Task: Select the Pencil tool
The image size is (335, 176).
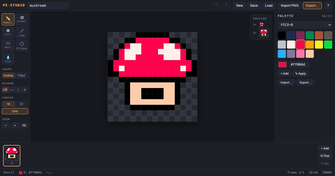Action: click(8, 20)
